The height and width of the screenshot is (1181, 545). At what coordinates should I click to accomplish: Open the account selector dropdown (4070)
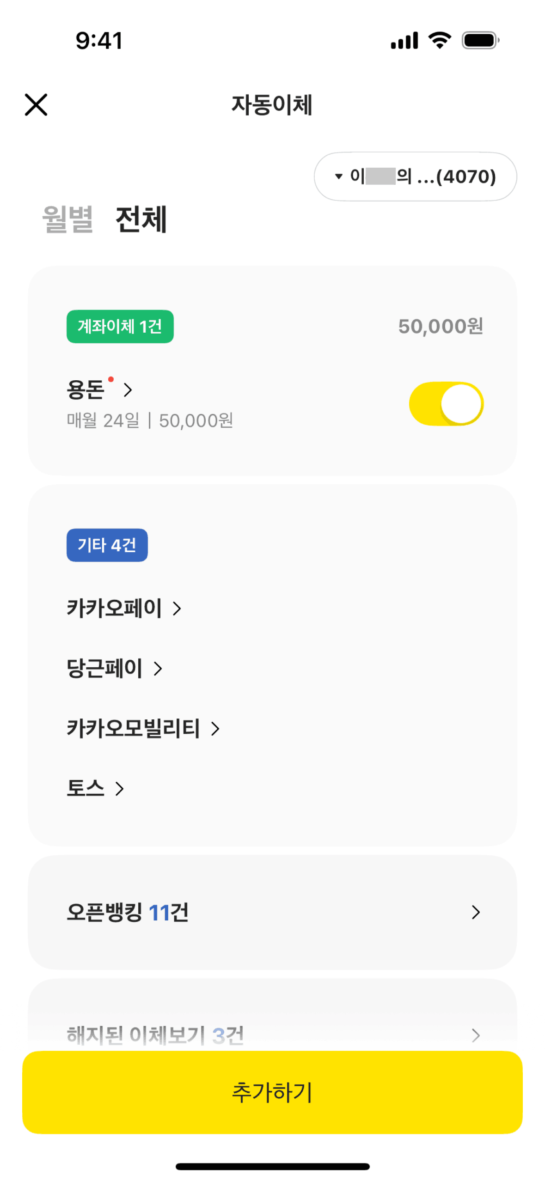pos(415,177)
